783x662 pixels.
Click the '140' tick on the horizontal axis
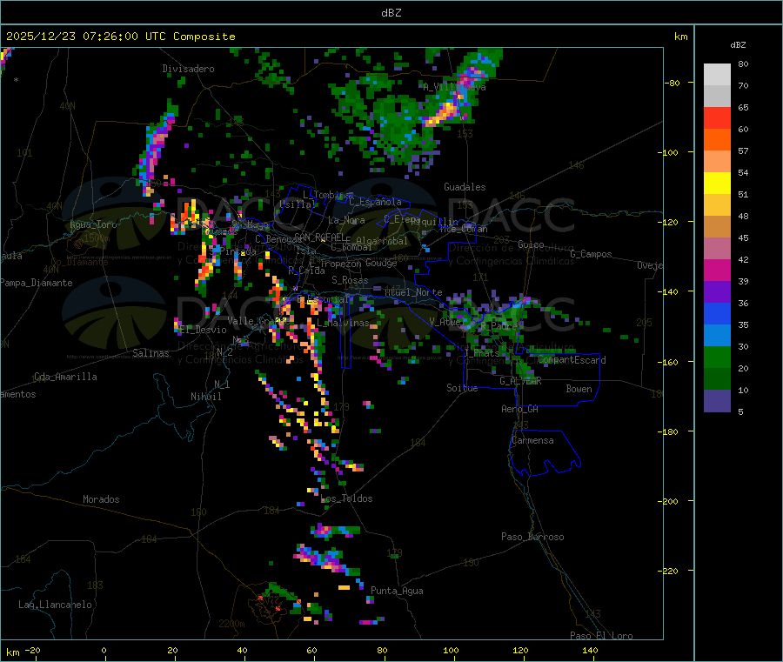pyautogui.click(x=590, y=650)
